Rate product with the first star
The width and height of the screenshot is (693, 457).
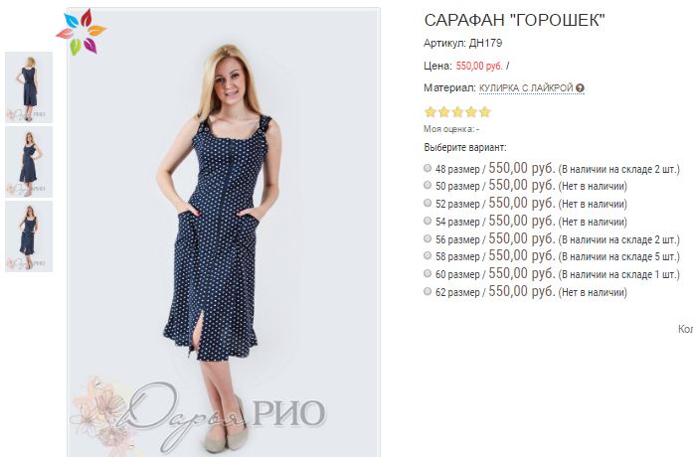[431, 111]
